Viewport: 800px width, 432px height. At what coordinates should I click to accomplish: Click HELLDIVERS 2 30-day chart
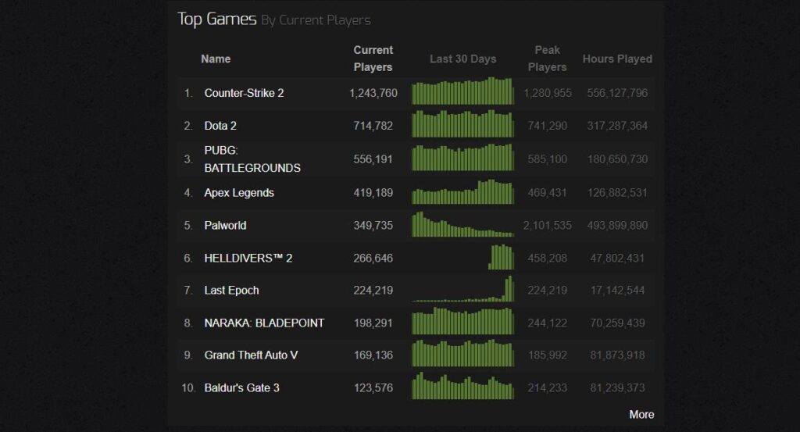pyautogui.click(x=501, y=257)
